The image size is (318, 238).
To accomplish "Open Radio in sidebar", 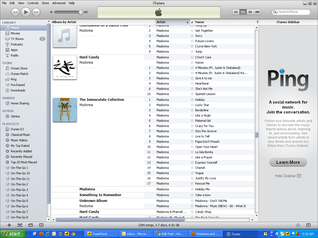I will pos(23,55).
